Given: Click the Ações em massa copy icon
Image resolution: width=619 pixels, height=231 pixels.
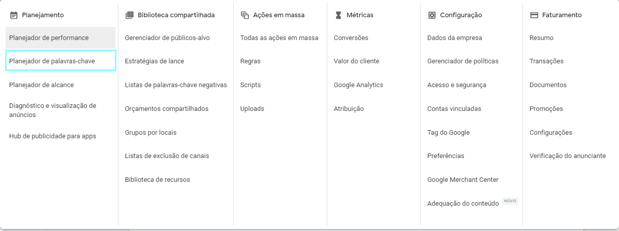Looking at the screenshot, I should (245, 15).
